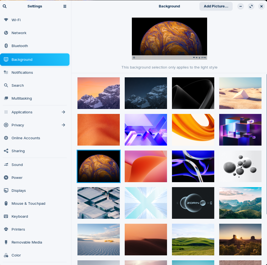267x265 pixels.
Task: Click the Sharing icon in the sidebar
Action: [x=6, y=151]
